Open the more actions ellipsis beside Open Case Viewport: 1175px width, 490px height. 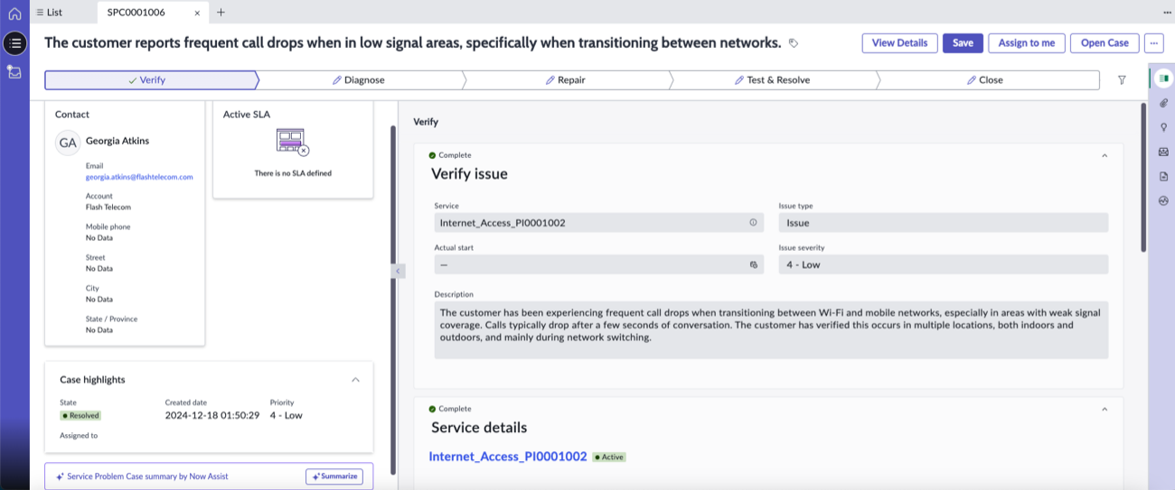point(1153,43)
